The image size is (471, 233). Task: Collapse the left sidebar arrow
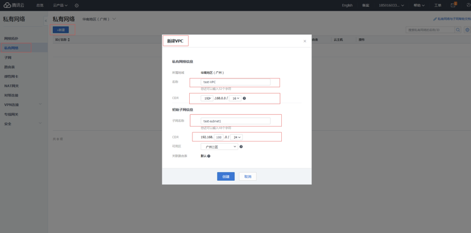pyautogui.click(x=46, y=20)
